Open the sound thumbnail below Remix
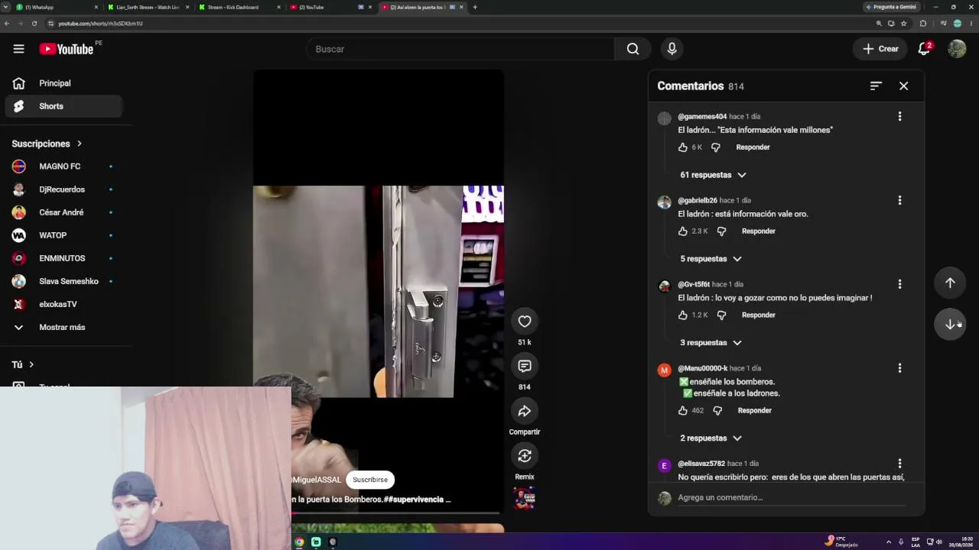 525,499
